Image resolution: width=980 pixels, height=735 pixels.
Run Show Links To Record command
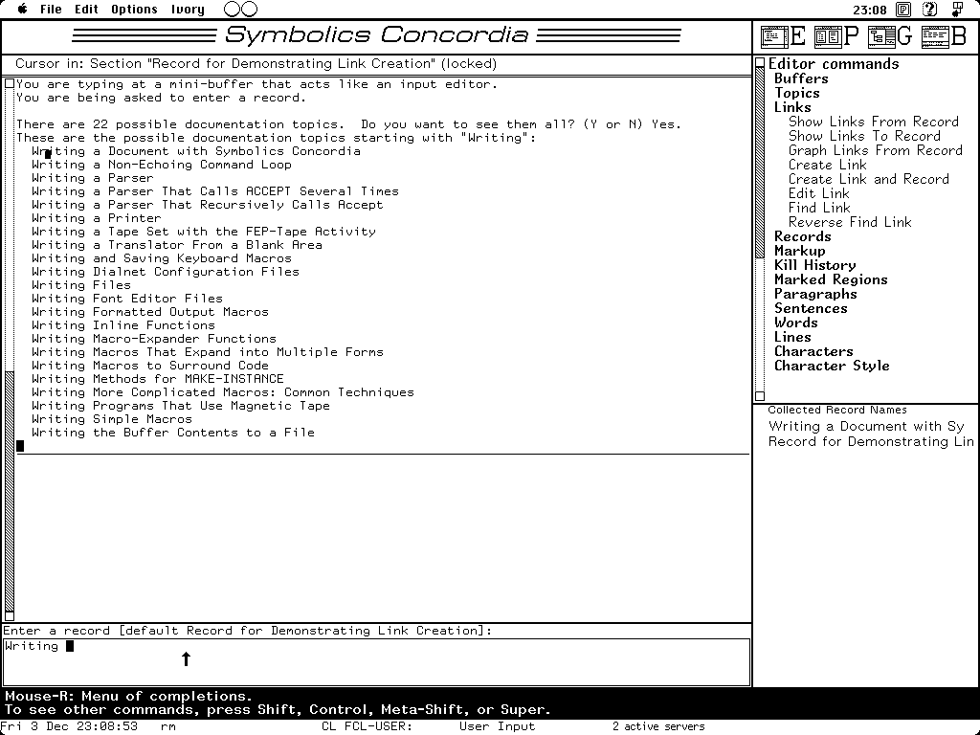864,136
